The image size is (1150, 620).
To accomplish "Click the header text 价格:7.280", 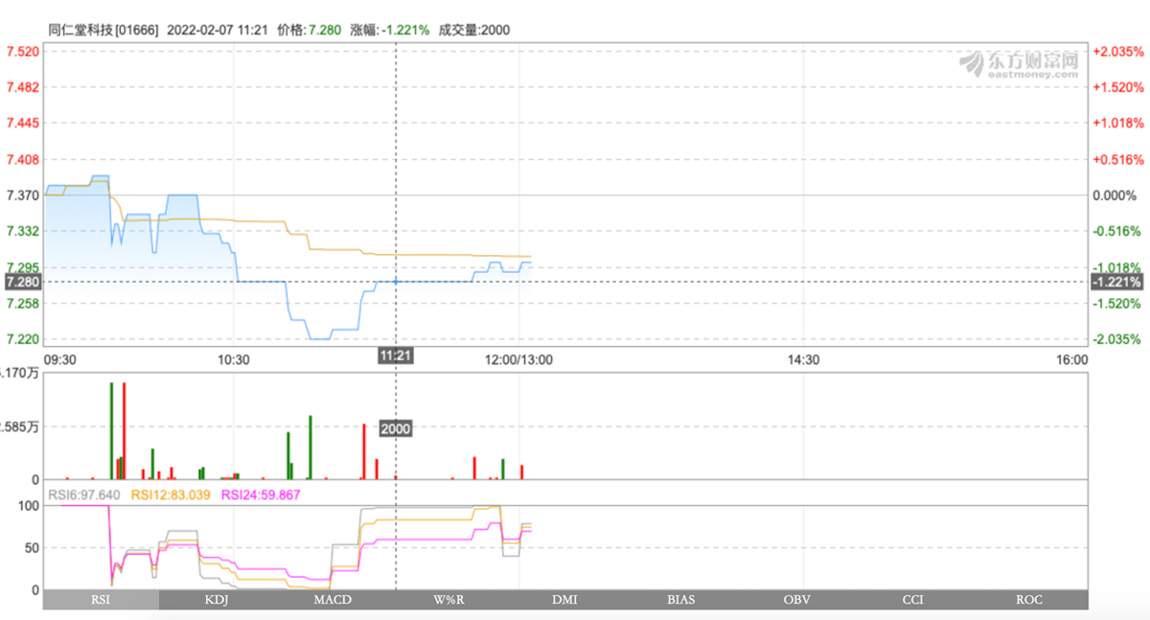I will click(x=310, y=30).
